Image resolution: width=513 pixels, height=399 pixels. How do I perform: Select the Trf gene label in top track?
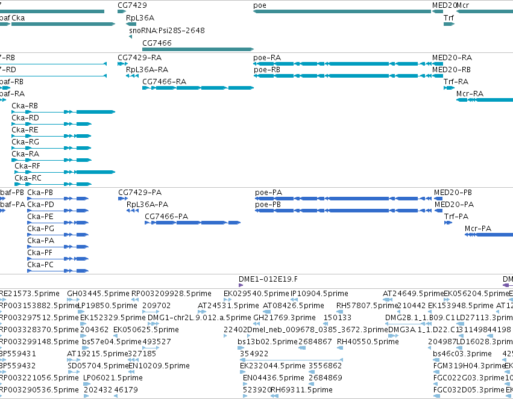(x=448, y=18)
